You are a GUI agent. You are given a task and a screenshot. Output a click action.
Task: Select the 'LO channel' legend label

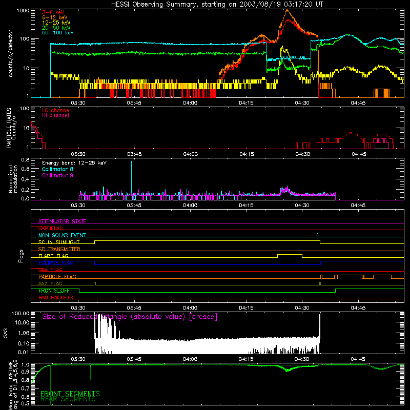[x=56, y=110]
